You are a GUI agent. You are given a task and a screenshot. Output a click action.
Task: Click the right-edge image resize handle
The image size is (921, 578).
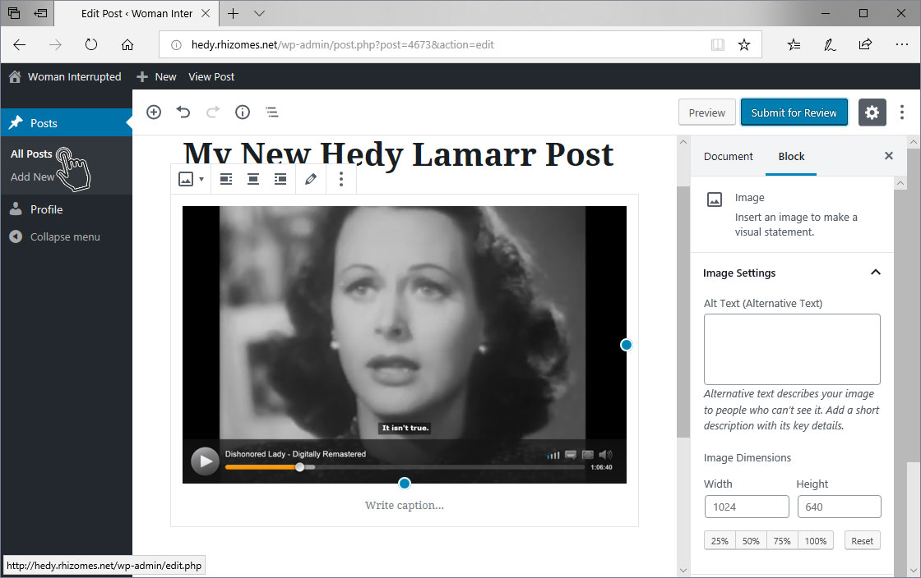point(626,345)
